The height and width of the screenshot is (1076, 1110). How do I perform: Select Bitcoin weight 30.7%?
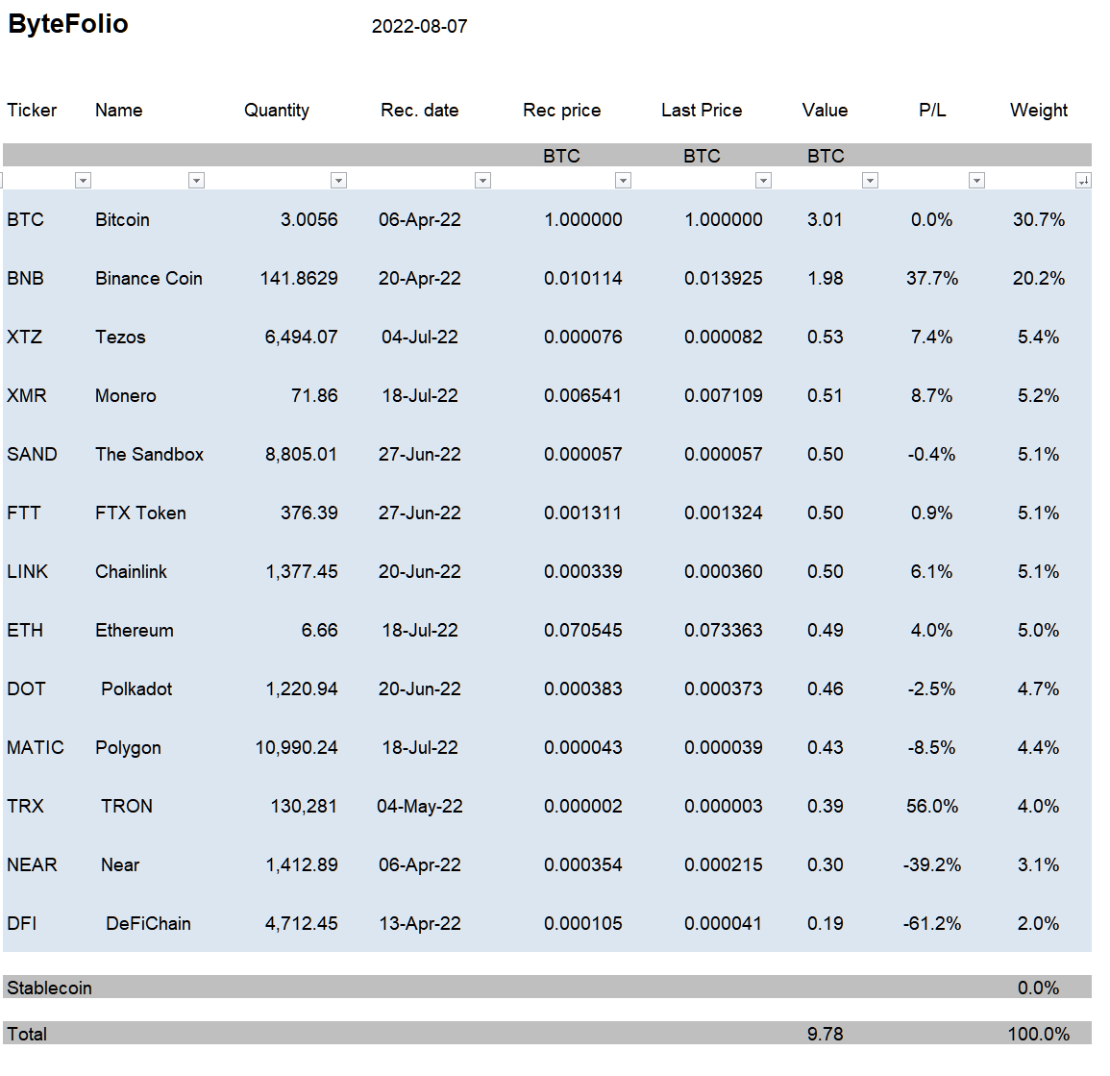[x=1039, y=219]
